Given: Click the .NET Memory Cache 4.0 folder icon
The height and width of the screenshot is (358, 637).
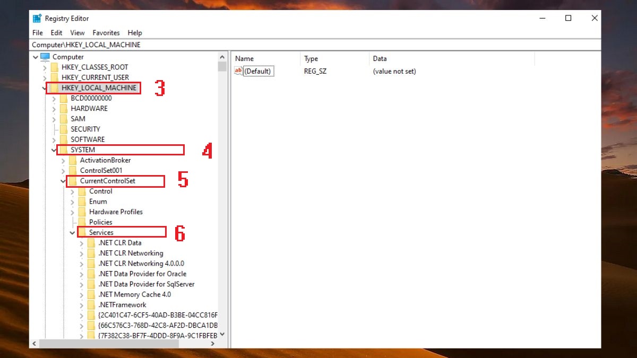Looking at the screenshot, I should coord(91,294).
